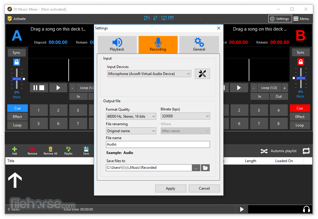Set loop Out point on deck B
This screenshot has width=318, height=219.
point(279,96)
